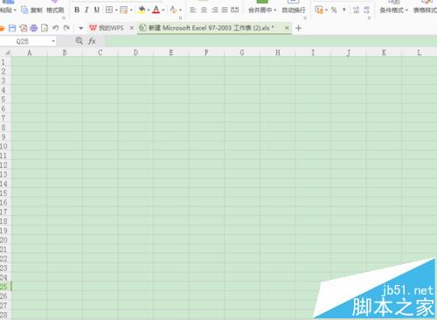The width and height of the screenshot is (437, 320).
Task: Open print preview icon
Action: (45, 28)
